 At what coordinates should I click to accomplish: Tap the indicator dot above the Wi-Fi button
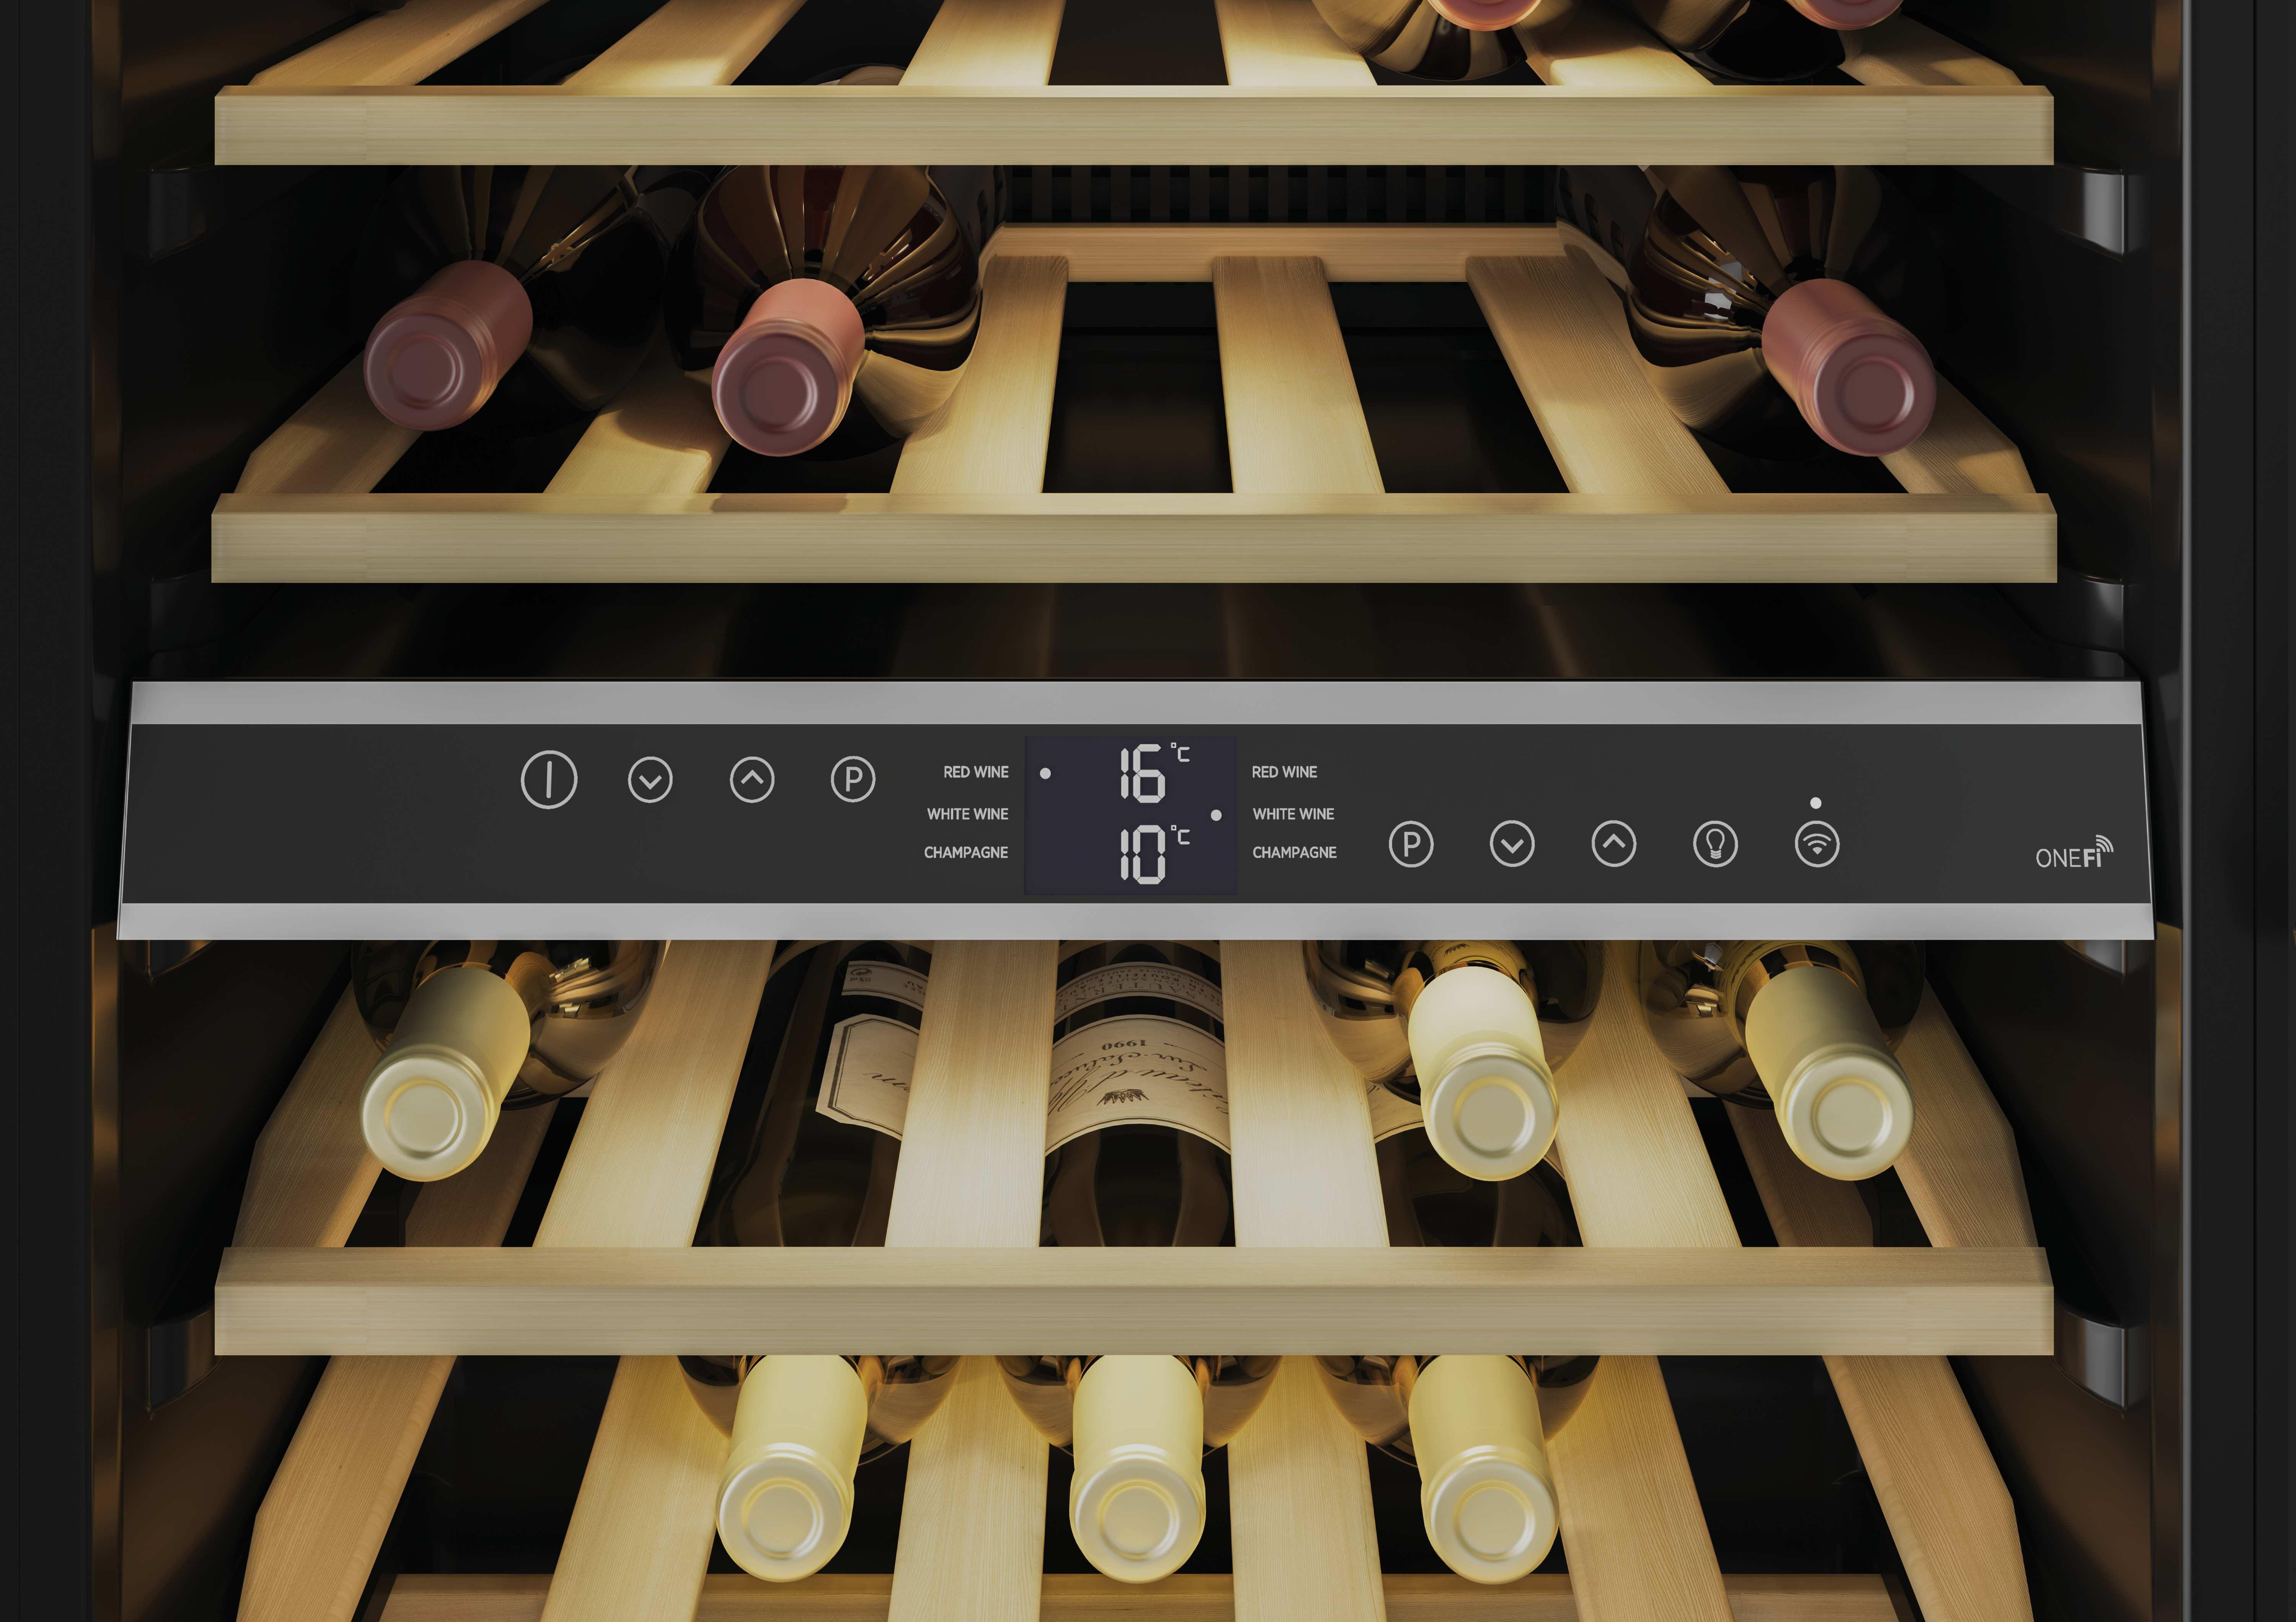click(1816, 803)
